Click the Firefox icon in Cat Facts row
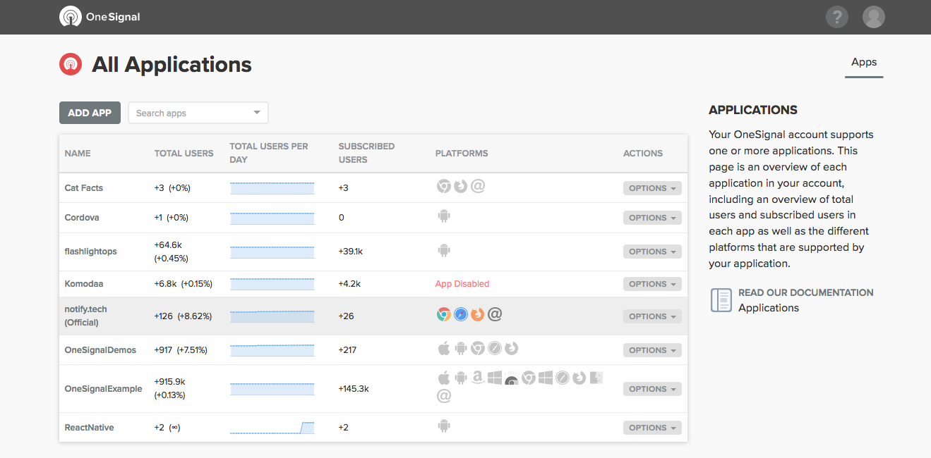Viewport: 931px width, 458px height. point(460,186)
